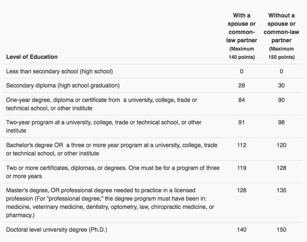Click the Bachelor's degree row description
The height and width of the screenshot is (242, 307).
click(112, 149)
